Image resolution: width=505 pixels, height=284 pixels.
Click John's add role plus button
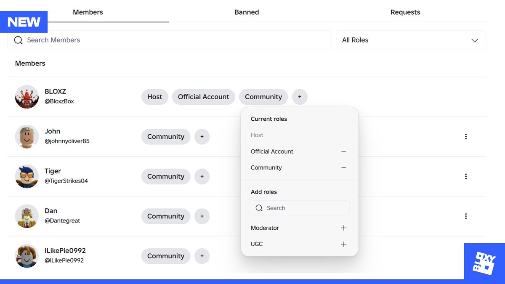point(202,137)
